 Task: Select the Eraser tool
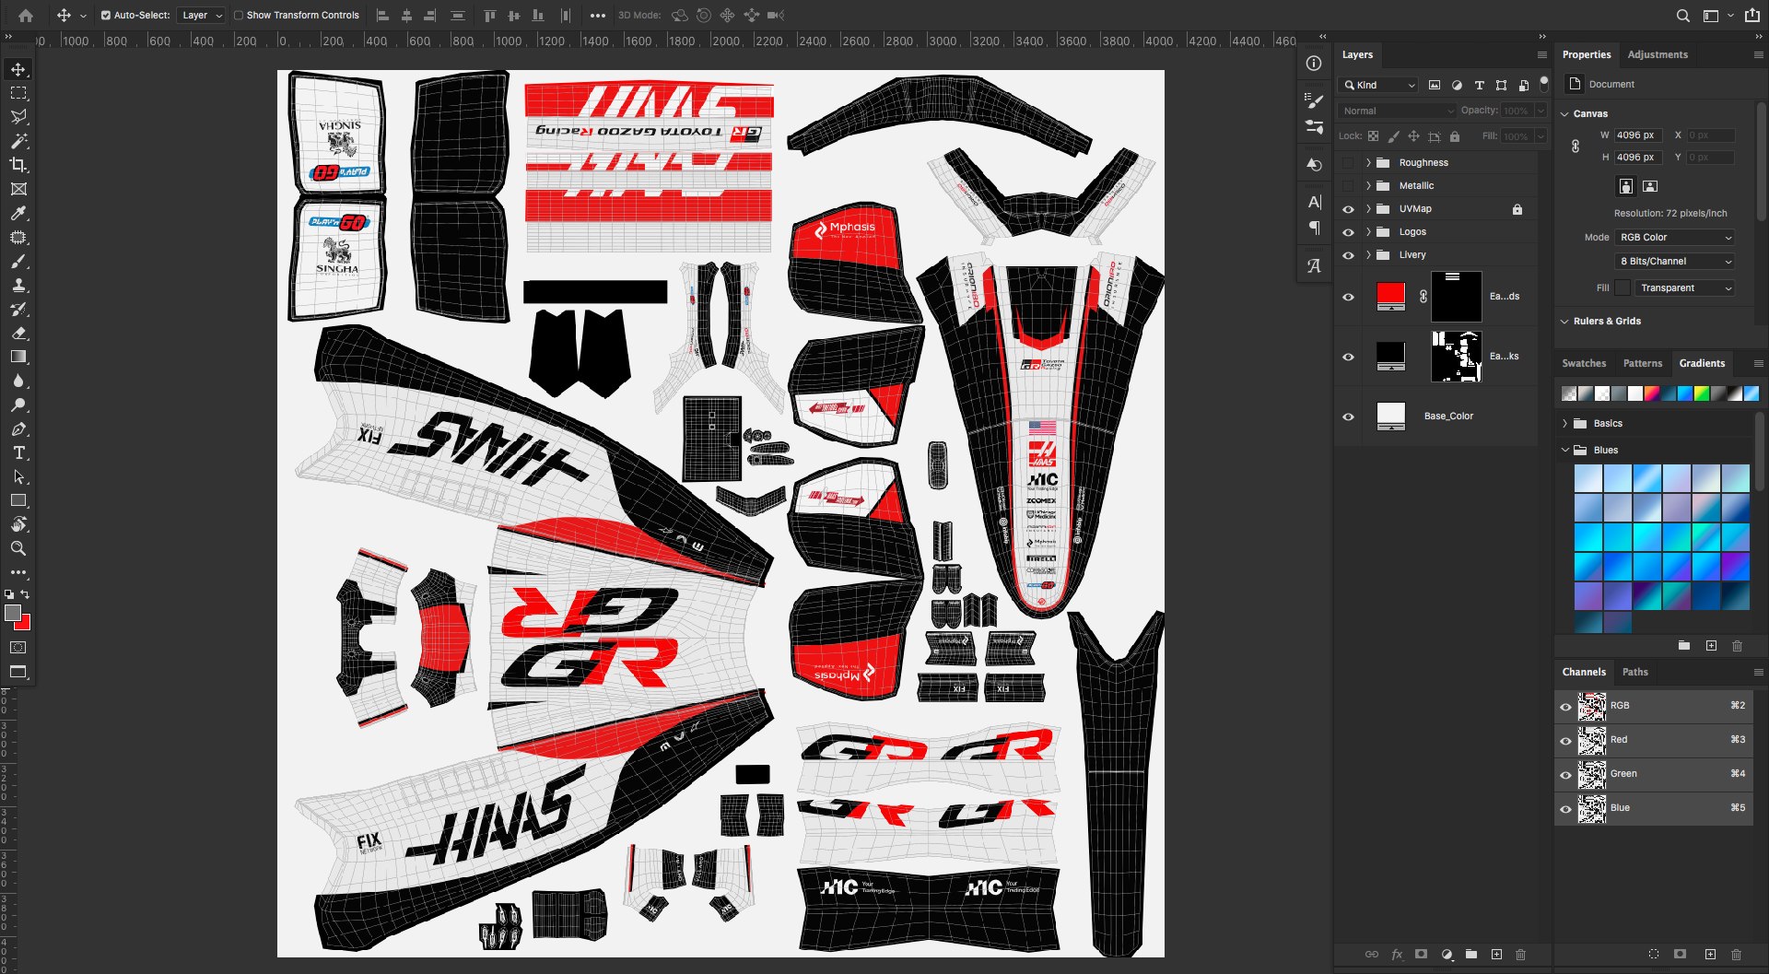pos(18,334)
